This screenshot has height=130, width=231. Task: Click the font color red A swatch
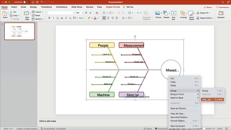point(95,18)
